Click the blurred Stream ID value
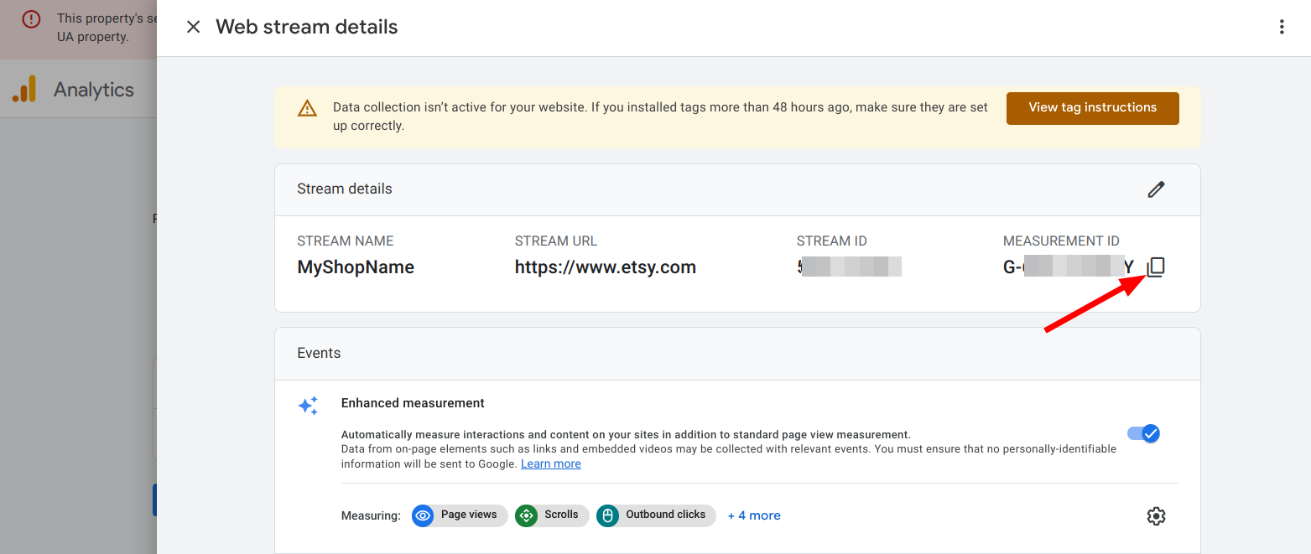The image size is (1311, 554). pyautogui.click(x=850, y=266)
